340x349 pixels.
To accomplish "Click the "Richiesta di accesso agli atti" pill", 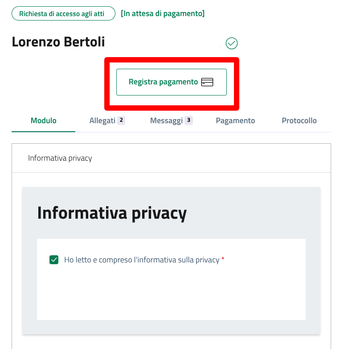I will point(61,13).
